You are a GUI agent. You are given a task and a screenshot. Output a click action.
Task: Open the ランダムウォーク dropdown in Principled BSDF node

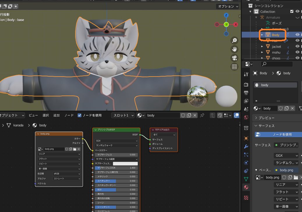point(116,145)
